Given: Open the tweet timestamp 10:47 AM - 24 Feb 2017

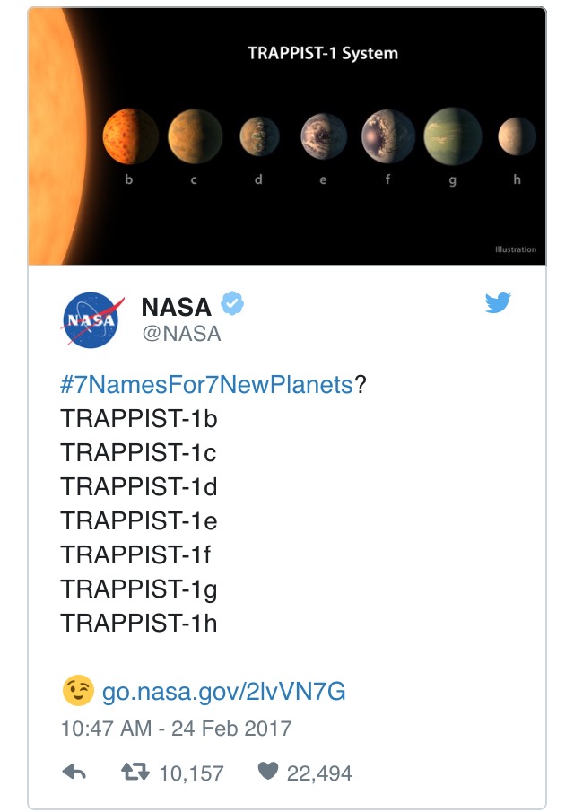Looking at the screenshot, I should pos(176,728).
